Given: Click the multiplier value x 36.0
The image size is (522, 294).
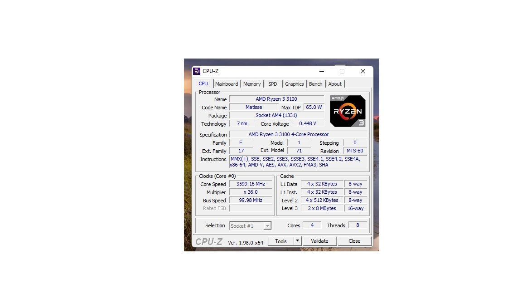Looking at the screenshot, I should pyautogui.click(x=251, y=192).
